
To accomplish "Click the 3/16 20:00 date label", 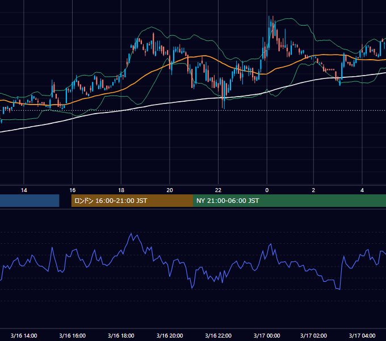I will pos(170,335).
